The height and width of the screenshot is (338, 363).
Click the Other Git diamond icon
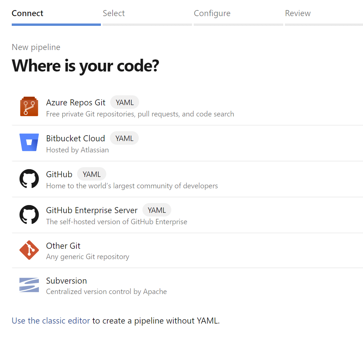tap(29, 250)
